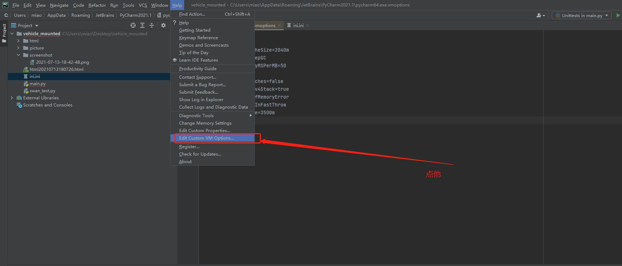Image resolution: width=622 pixels, height=266 pixels.
Task: Choose Edit Custom VM Options
Action: pyautogui.click(x=213, y=138)
